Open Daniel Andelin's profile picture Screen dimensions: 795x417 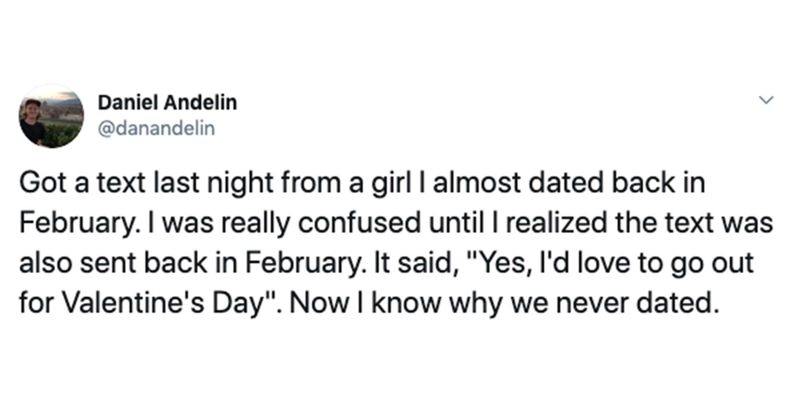52,116
